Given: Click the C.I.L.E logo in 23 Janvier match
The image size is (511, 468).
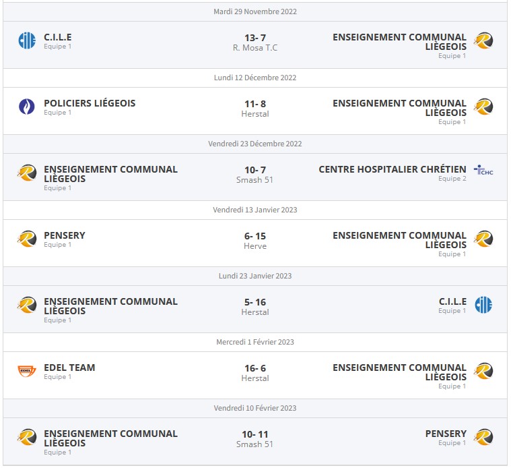Looking at the screenshot, I should 483,305.
